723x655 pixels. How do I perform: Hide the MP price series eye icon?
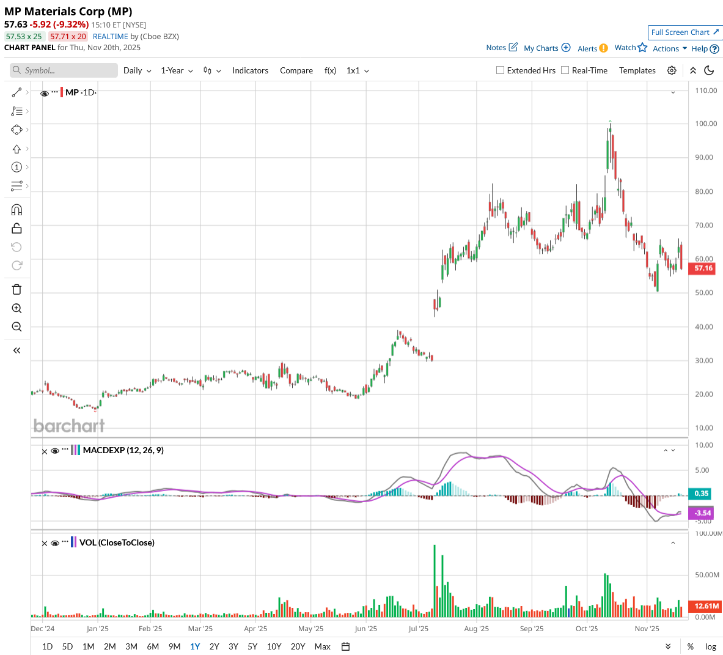[x=45, y=93]
